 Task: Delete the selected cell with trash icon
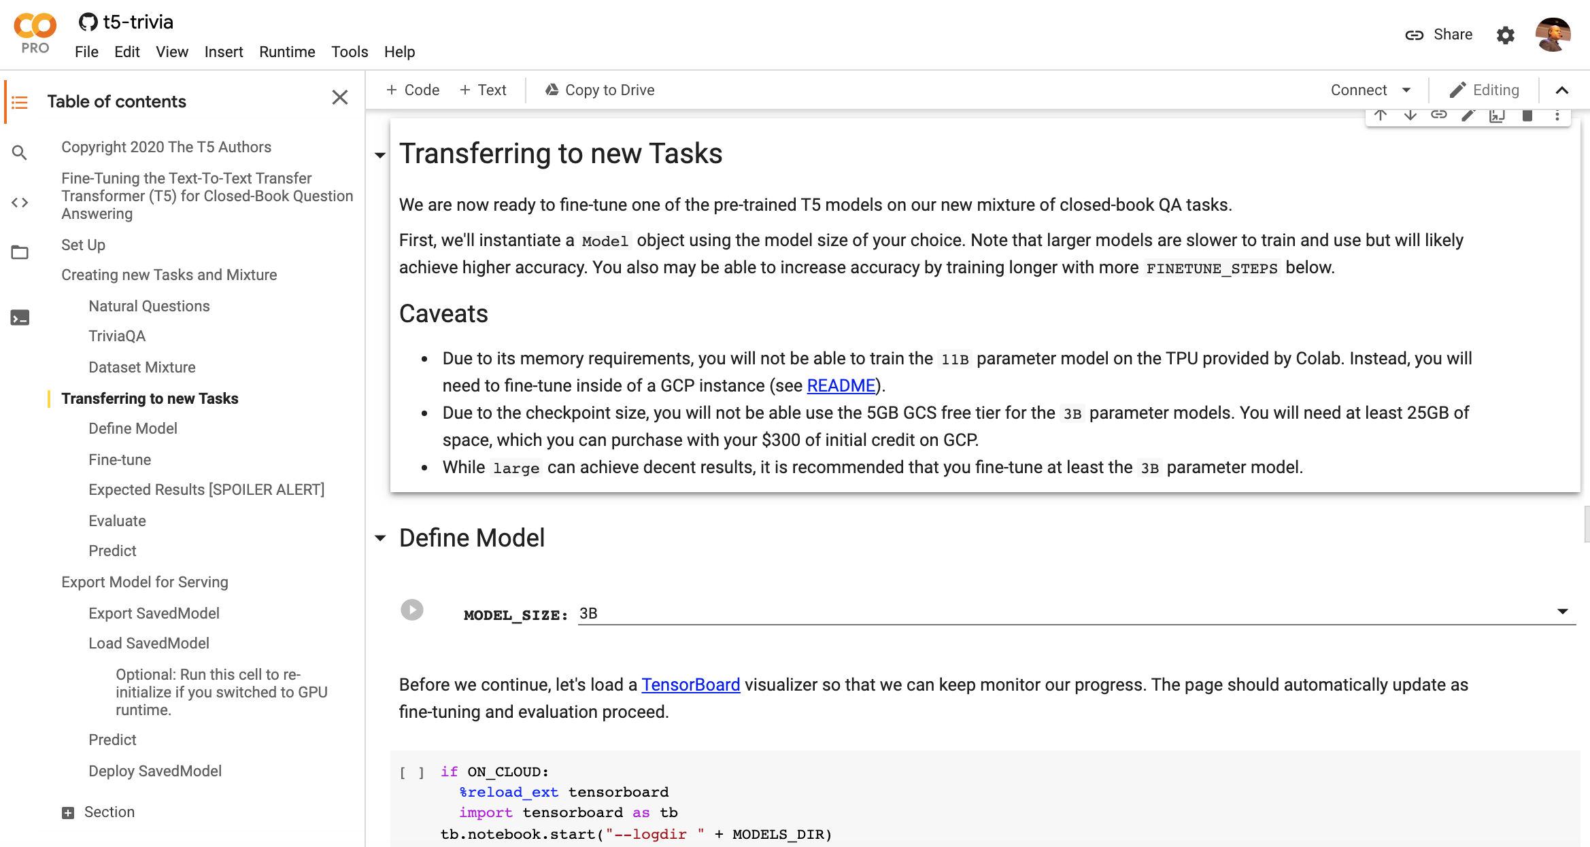tap(1527, 115)
